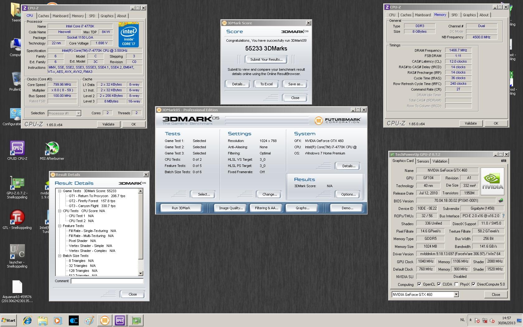
Task: Click Change button under Settings
Action: click(x=270, y=194)
